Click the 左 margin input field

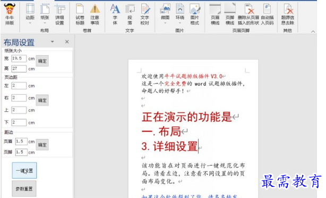(19, 86)
